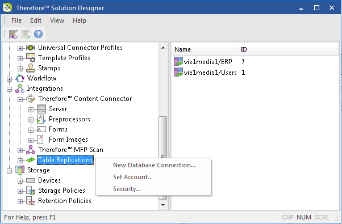Click the Forms icon
342x224 pixels.
[41, 129]
